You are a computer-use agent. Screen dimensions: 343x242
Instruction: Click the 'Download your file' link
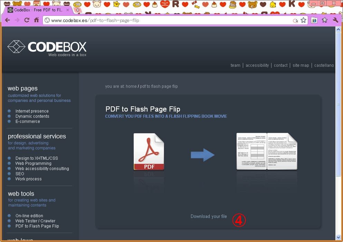[209, 217]
